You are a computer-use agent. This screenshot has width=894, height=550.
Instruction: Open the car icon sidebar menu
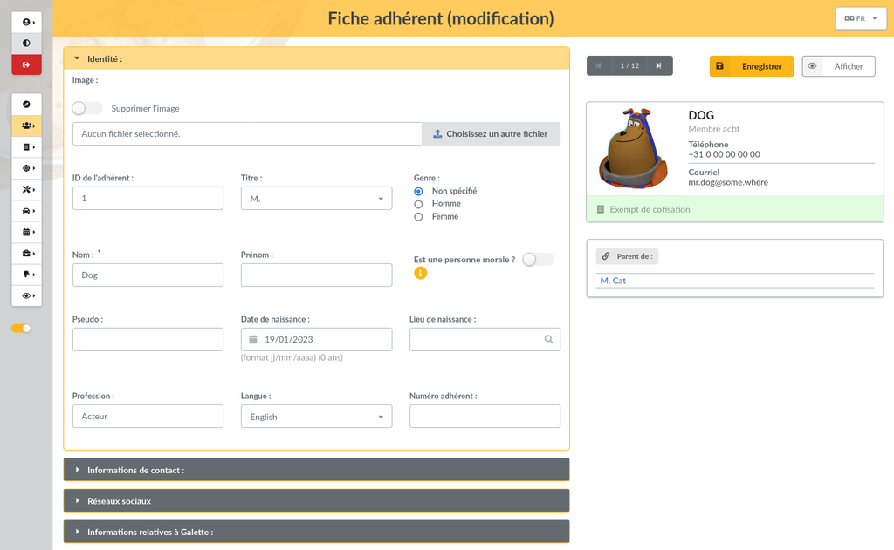click(26, 211)
